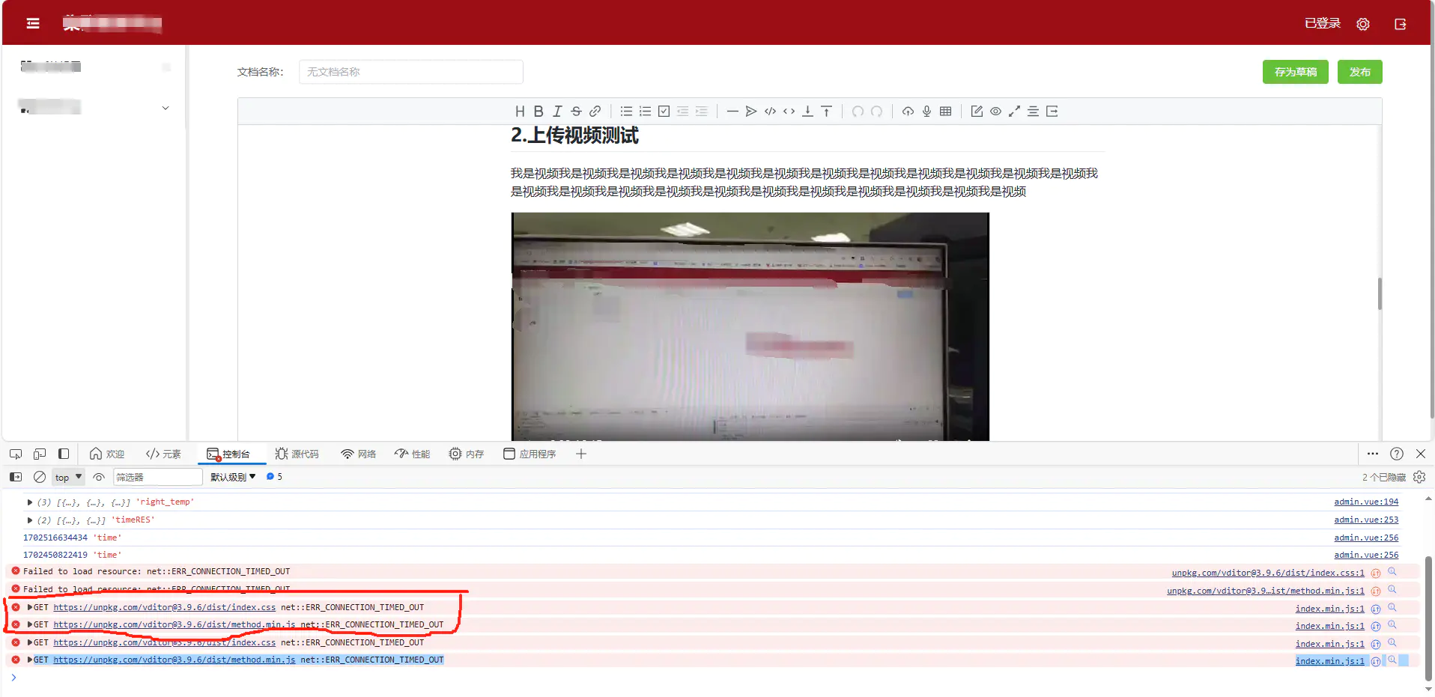Expand the second sidebar menu chevron
The height and width of the screenshot is (697, 1435).
pyautogui.click(x=166, y=108)
